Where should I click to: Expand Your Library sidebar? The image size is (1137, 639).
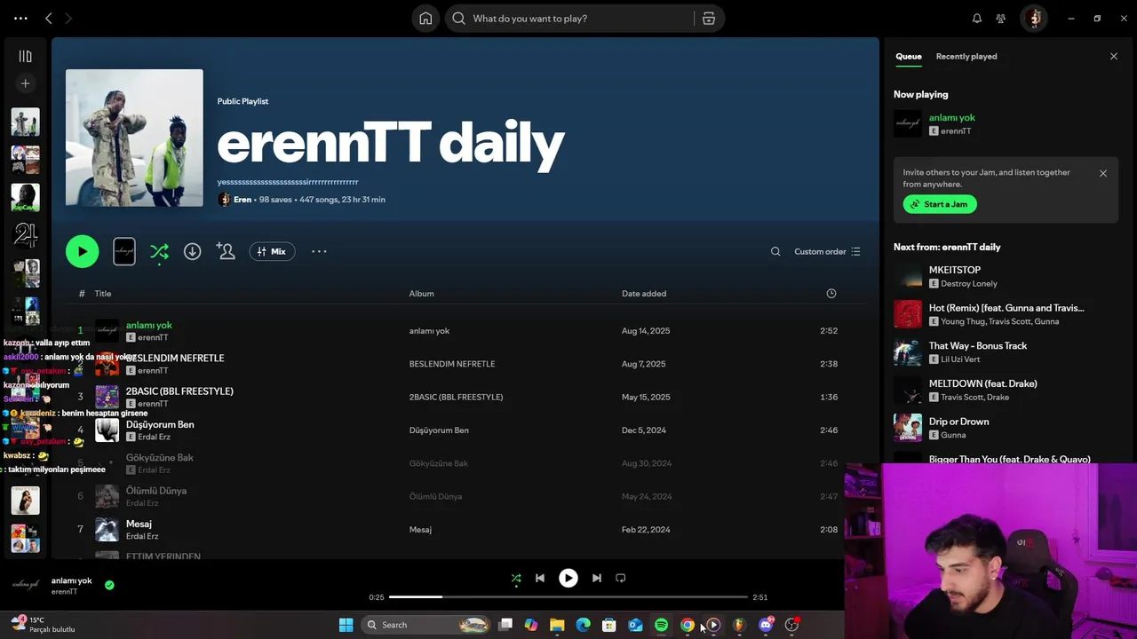coord(25,56)
